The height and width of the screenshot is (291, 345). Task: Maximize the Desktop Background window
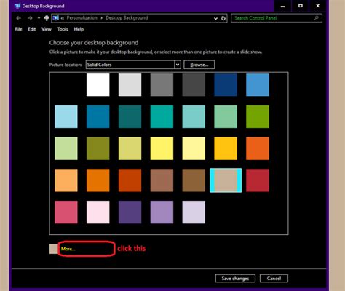click(301, 6)
